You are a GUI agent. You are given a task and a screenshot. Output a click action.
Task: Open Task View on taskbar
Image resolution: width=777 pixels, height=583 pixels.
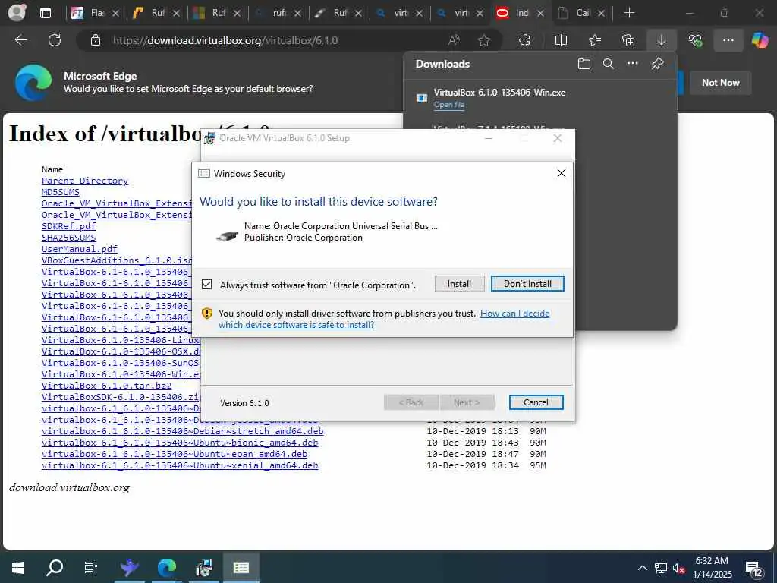click(91, 568)
